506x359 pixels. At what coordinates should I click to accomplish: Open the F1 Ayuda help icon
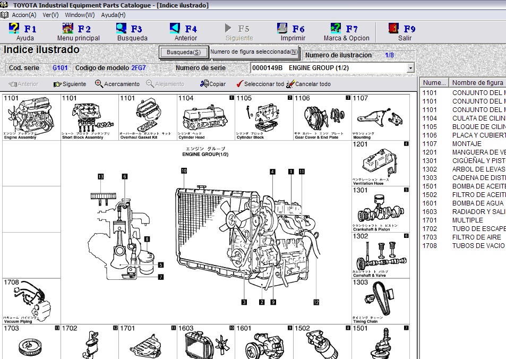[x=23, y=32]
